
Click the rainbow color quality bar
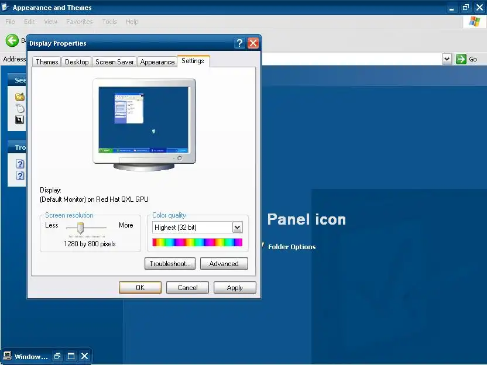point(197,242)
